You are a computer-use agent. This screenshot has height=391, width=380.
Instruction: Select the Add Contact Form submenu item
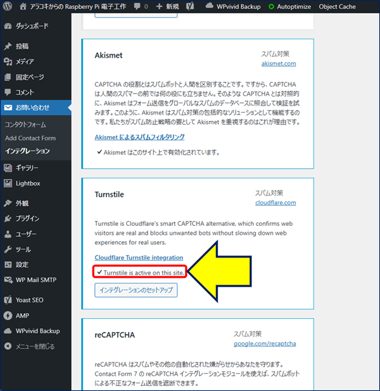(30, 138)
